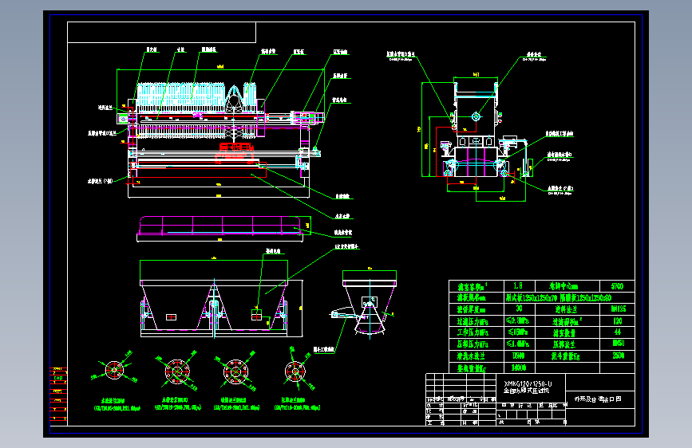
Task: Click the XMKG120/1250-U model text
Action: pyautogui.click(x=528, y=383)
